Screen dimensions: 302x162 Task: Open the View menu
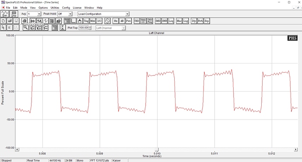[33, 8]
